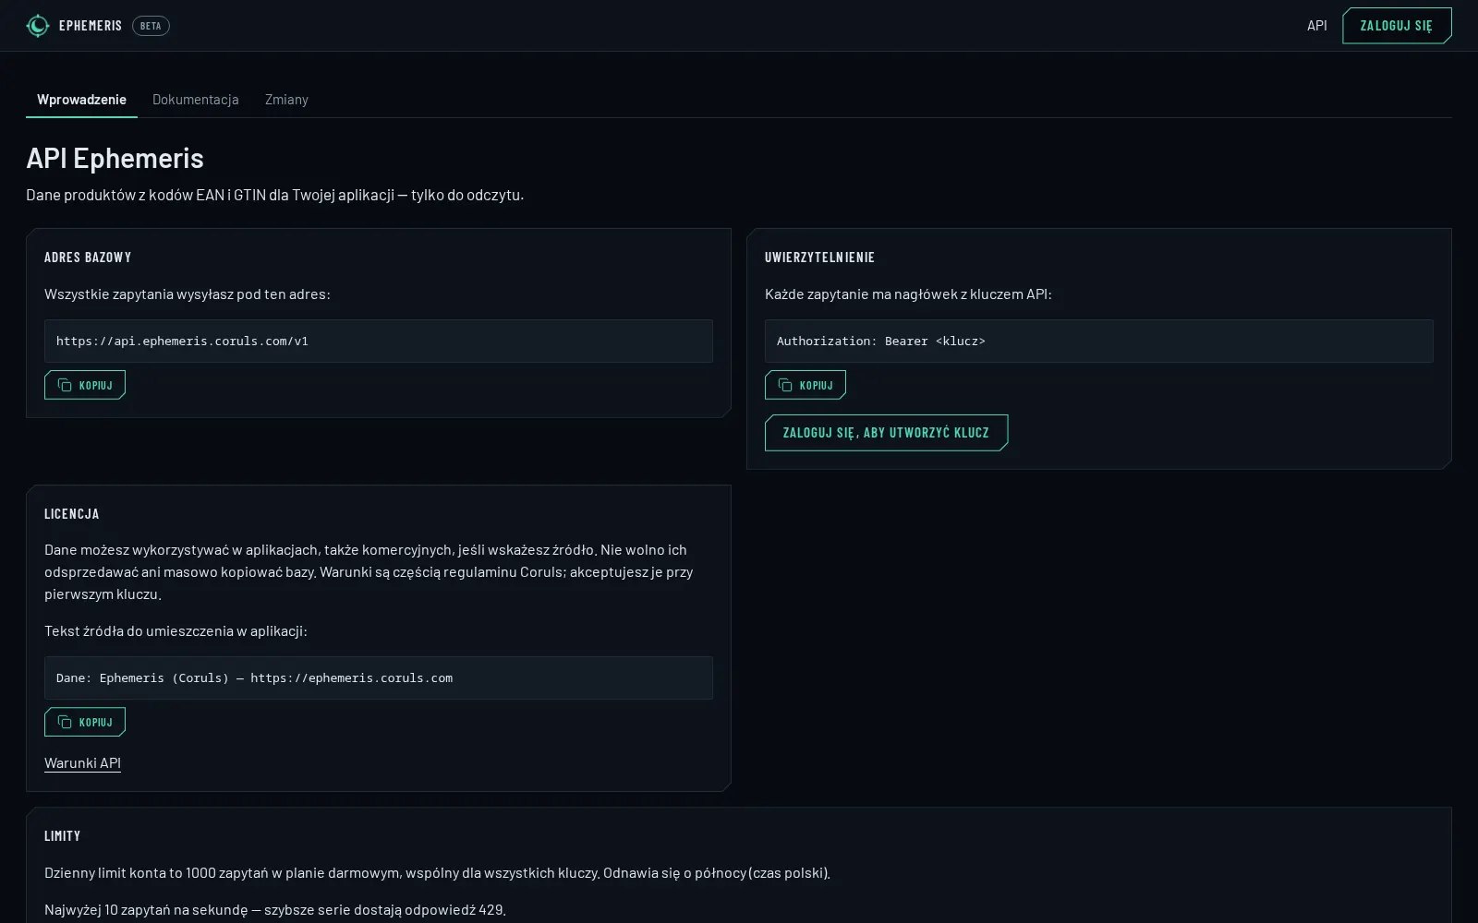Open the API link in the header
1478x923 pixels.
[x=1317, y=26]
